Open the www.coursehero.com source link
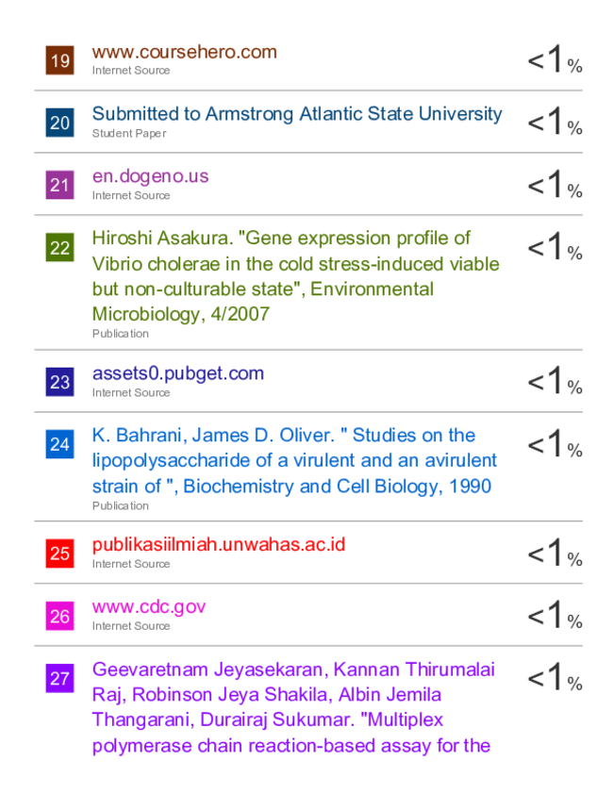 tap(185, 52)
